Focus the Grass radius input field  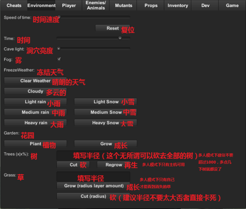point(93,176)
